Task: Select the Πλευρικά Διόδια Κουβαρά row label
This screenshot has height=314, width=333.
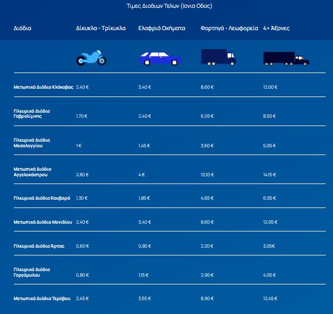Action: click(42, 198)
